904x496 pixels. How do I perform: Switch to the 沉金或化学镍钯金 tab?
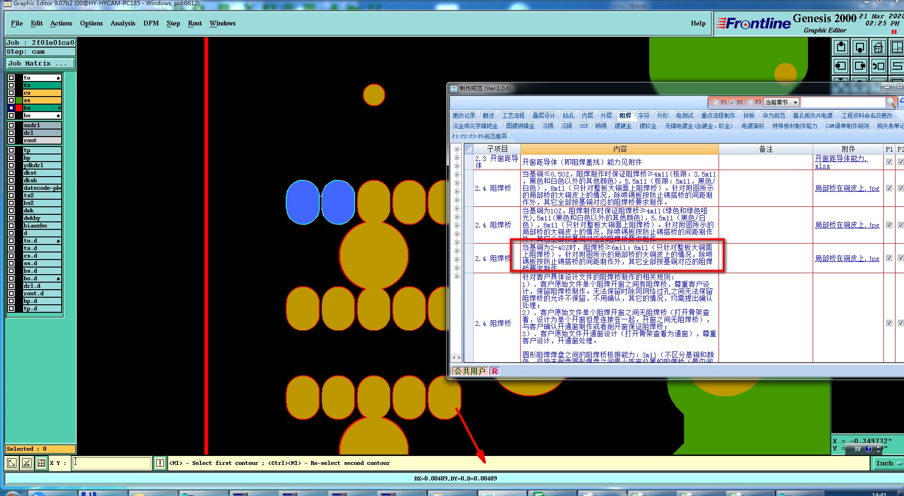[476, 126]
